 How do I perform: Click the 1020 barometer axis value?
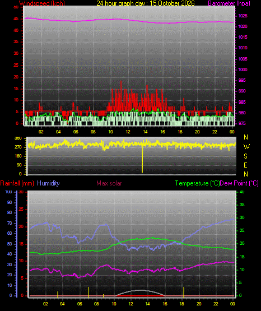click(243, 26)
